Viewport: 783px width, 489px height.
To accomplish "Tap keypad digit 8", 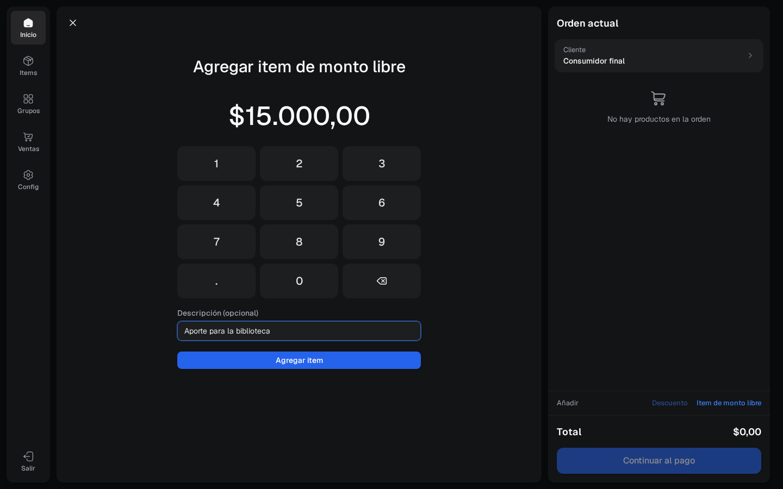I will click(x=299, y=242).
